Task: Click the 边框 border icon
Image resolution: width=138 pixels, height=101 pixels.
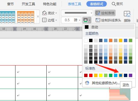Action: [44, 20]
